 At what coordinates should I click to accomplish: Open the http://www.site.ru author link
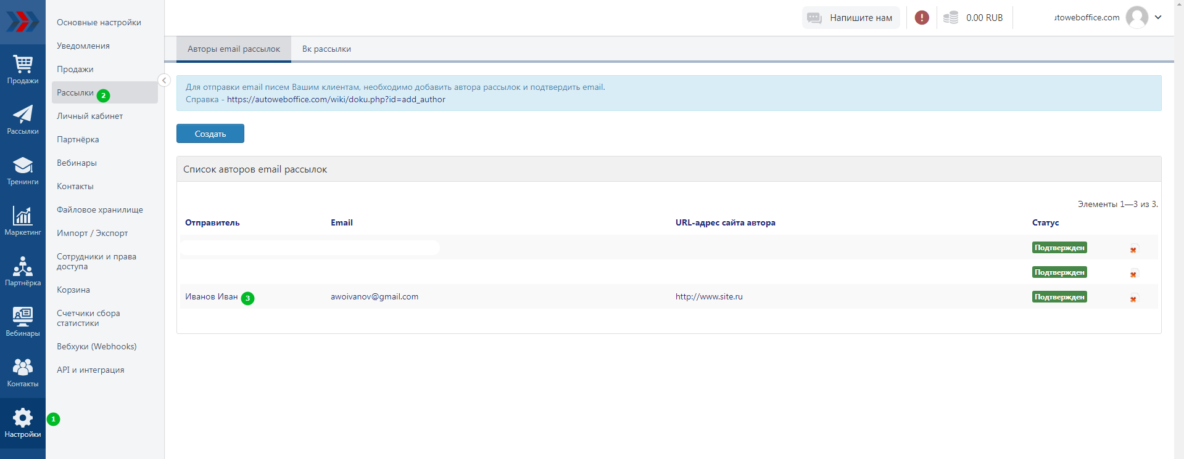709,297
